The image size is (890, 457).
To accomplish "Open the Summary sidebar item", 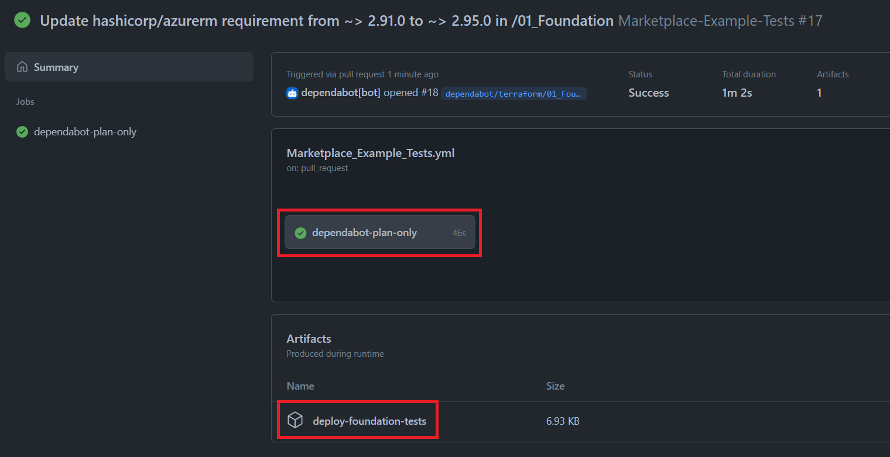I will tap(129, 67).
